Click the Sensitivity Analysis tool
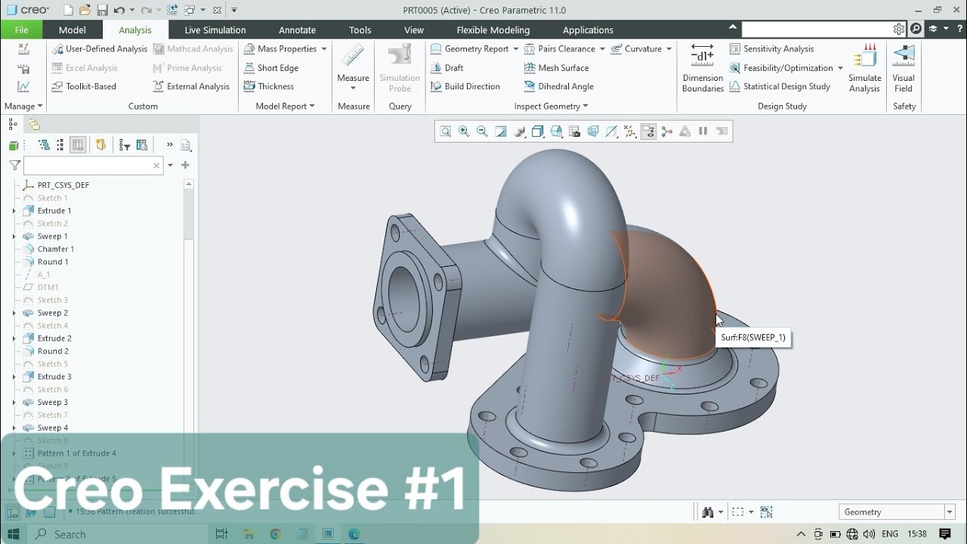Screen dimensions: 967x544 tap(772, 48)
